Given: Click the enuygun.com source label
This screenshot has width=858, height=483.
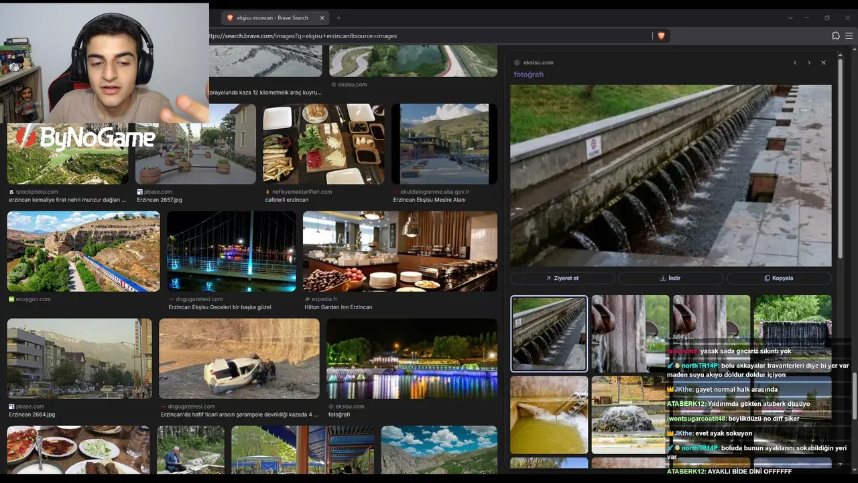Looking at the screenshot, I should click(x=33, y=299).
